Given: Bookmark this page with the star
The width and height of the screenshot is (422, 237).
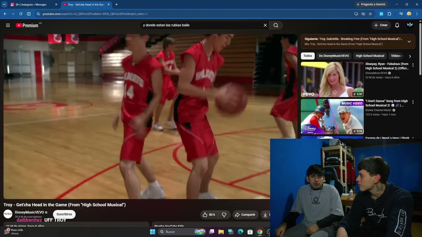Looking at the screenshot, I should click(x=370, y=14).
